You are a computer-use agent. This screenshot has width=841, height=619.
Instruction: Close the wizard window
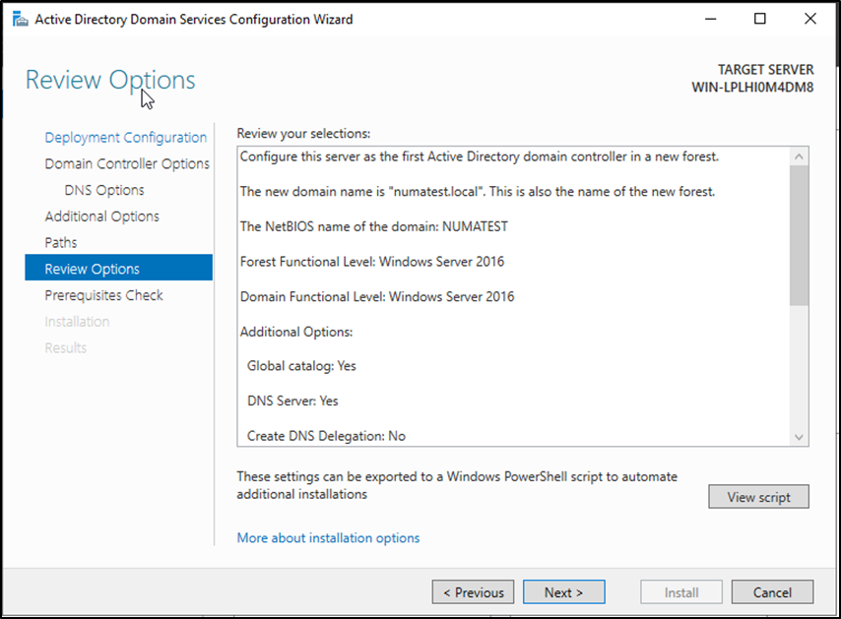coord(809,19)
